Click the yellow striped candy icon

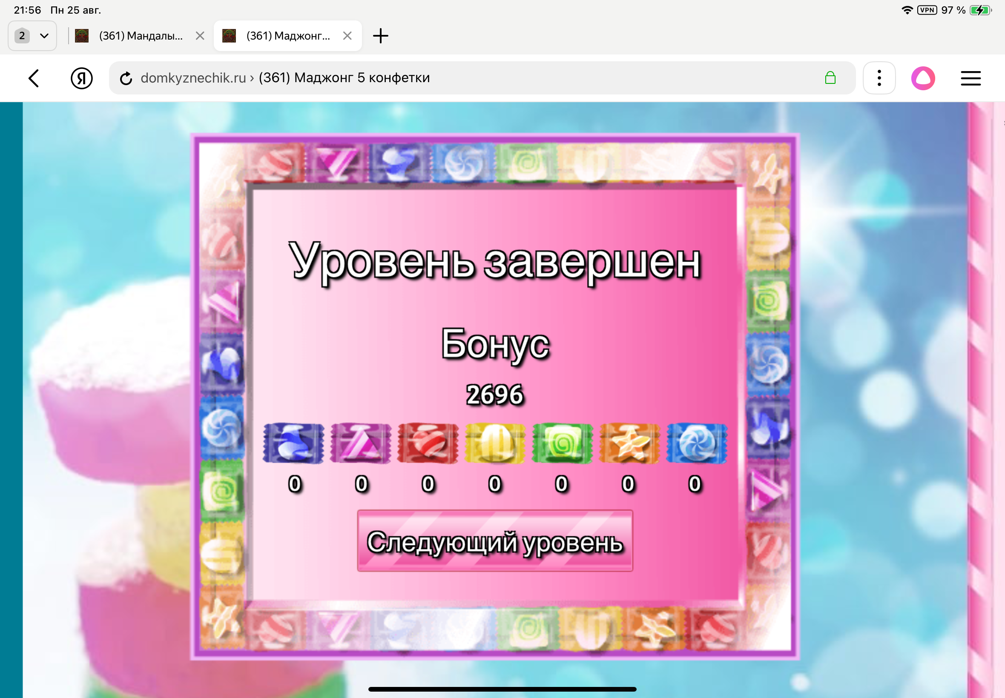[x=495, y=443]
